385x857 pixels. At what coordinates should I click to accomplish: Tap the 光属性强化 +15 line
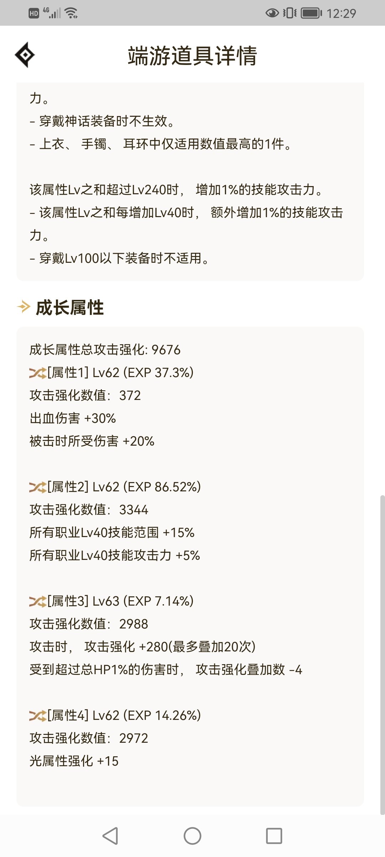tap(74, 761)
